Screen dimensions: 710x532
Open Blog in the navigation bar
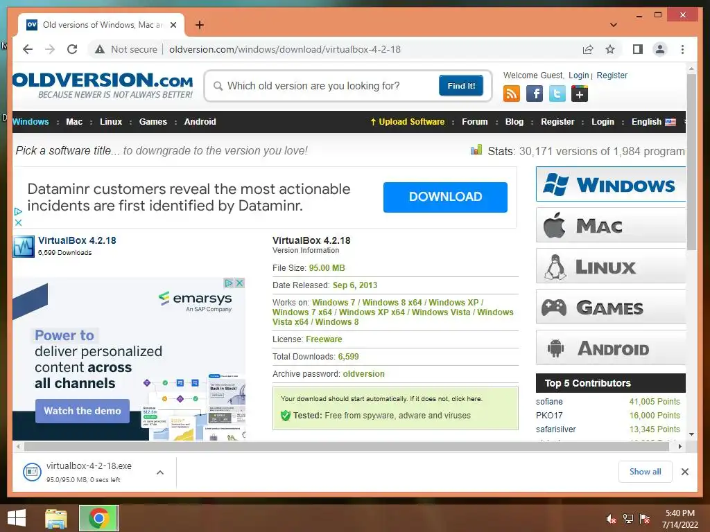click(x=514, y=122)
